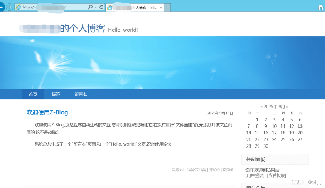325x188 pixels.
Task: Select calendar day 13
Action: [300, 126]
